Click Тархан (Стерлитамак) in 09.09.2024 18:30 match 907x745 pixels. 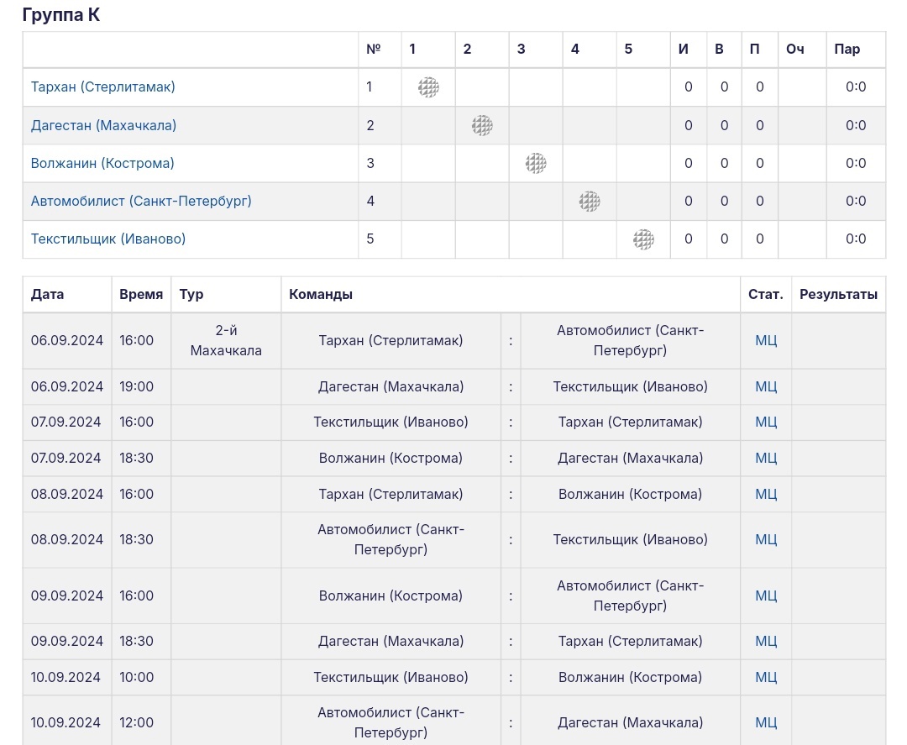pyautogui.click(x=630, y=642)
